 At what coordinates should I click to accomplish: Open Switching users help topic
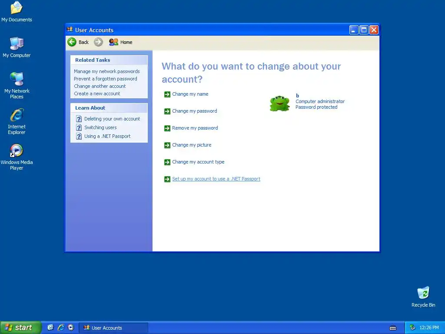pos(100,127)
